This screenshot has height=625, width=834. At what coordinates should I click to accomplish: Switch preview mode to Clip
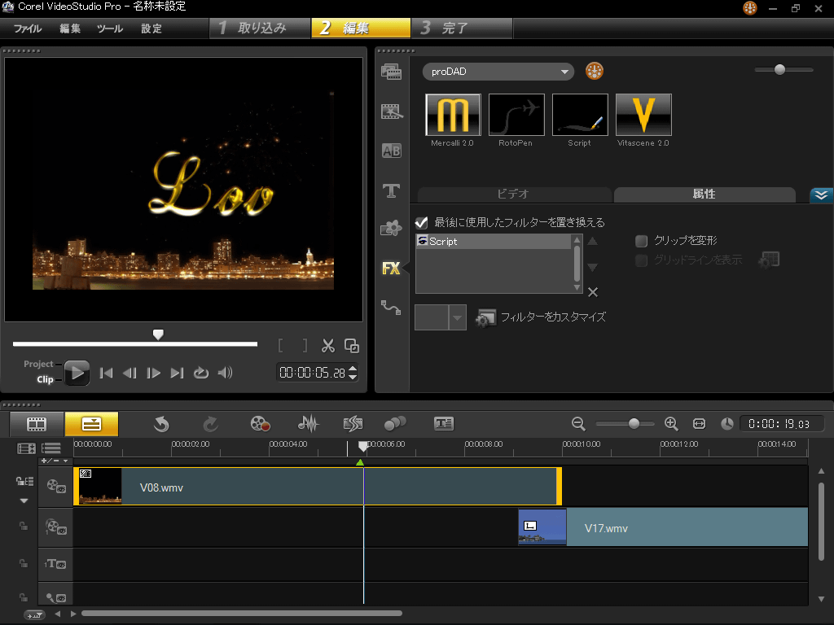[46, 379]
